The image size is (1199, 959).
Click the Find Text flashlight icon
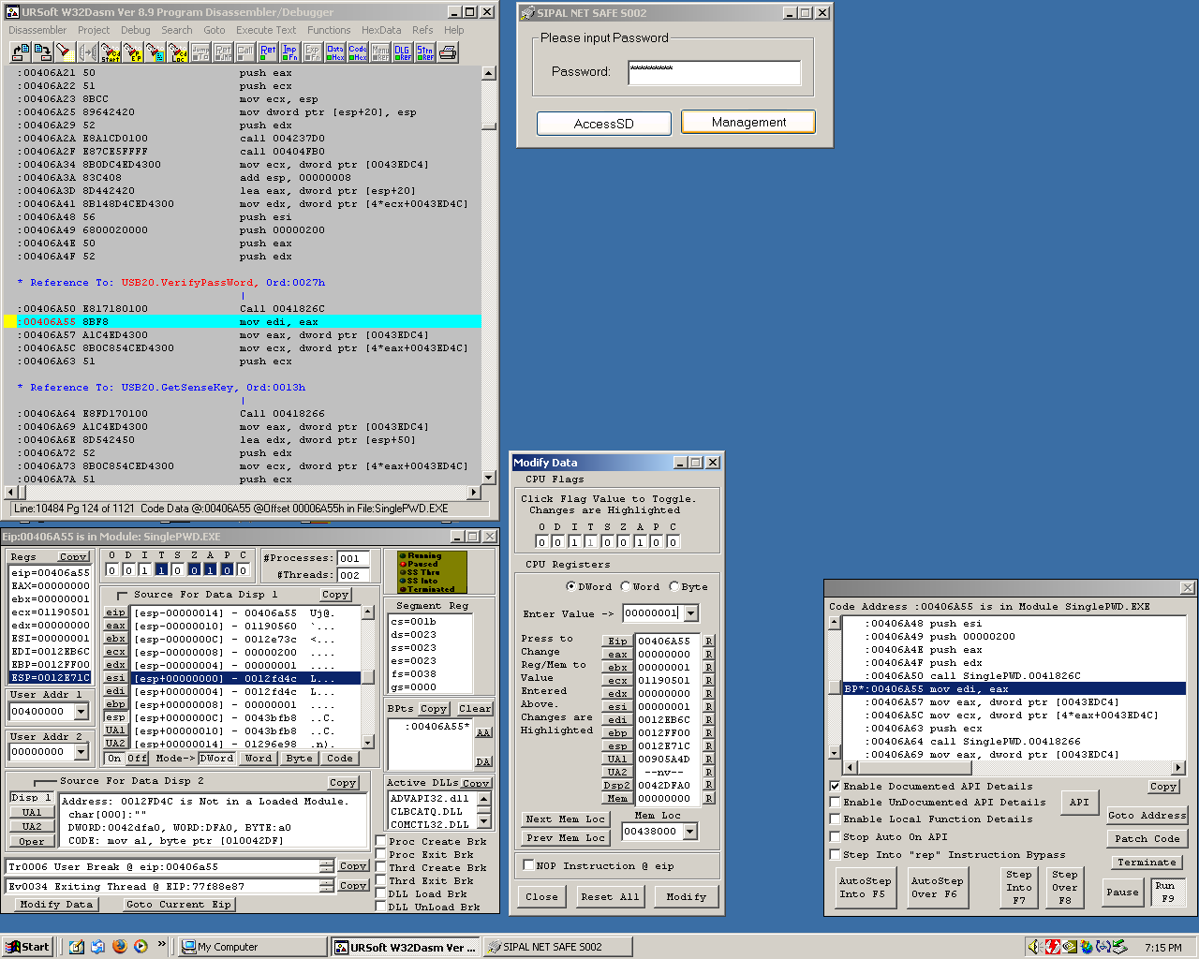[x=64, y=52]
